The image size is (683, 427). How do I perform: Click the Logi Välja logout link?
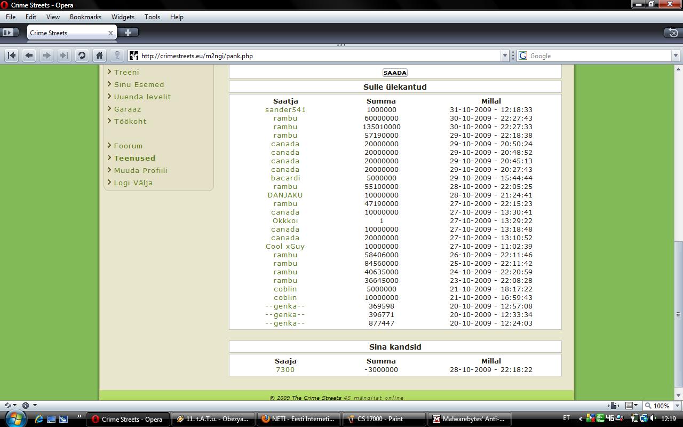click(x=133, y=183)
